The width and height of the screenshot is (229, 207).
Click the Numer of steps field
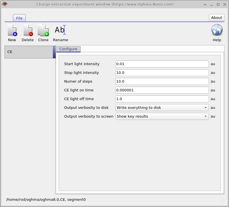162,81
